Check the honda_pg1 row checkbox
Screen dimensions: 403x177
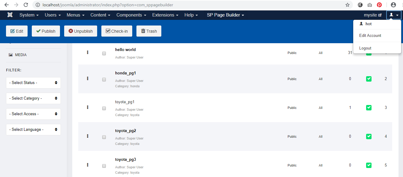click(x=104, y=79)
